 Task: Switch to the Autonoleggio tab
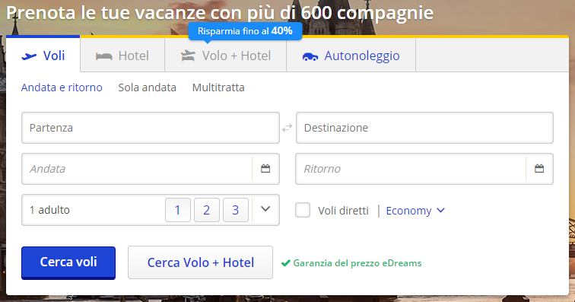coord(351,55)
